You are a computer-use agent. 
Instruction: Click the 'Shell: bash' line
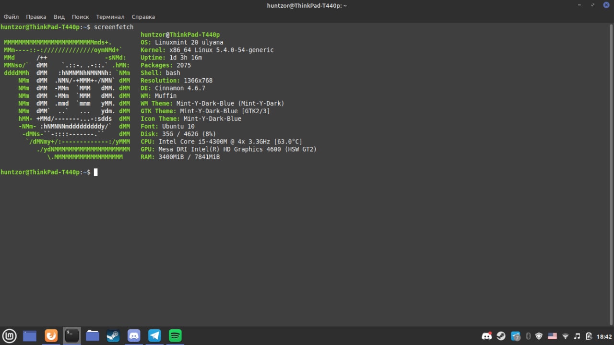pos(160,73)
